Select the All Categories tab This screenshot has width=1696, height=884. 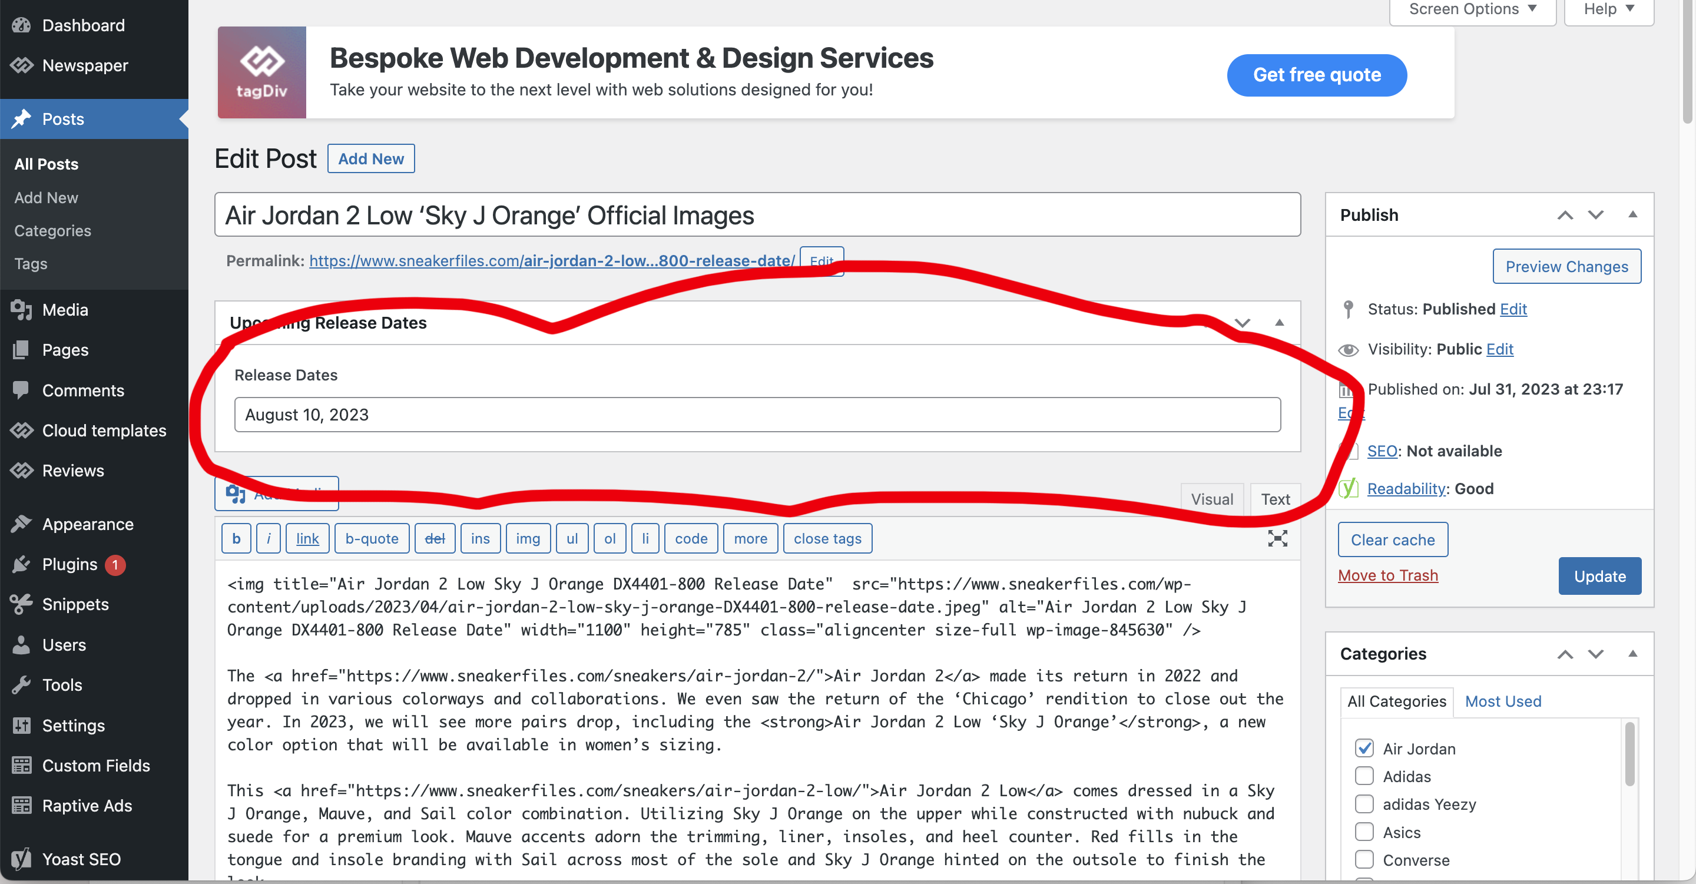click(x=1396, y=701)
